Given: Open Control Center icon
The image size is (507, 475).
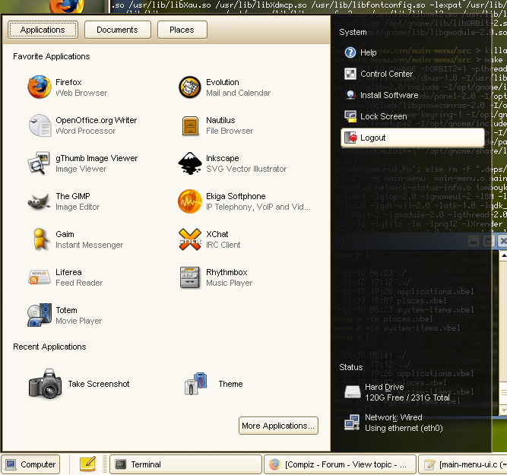Looking at the screenshot, I should [350, 74].
